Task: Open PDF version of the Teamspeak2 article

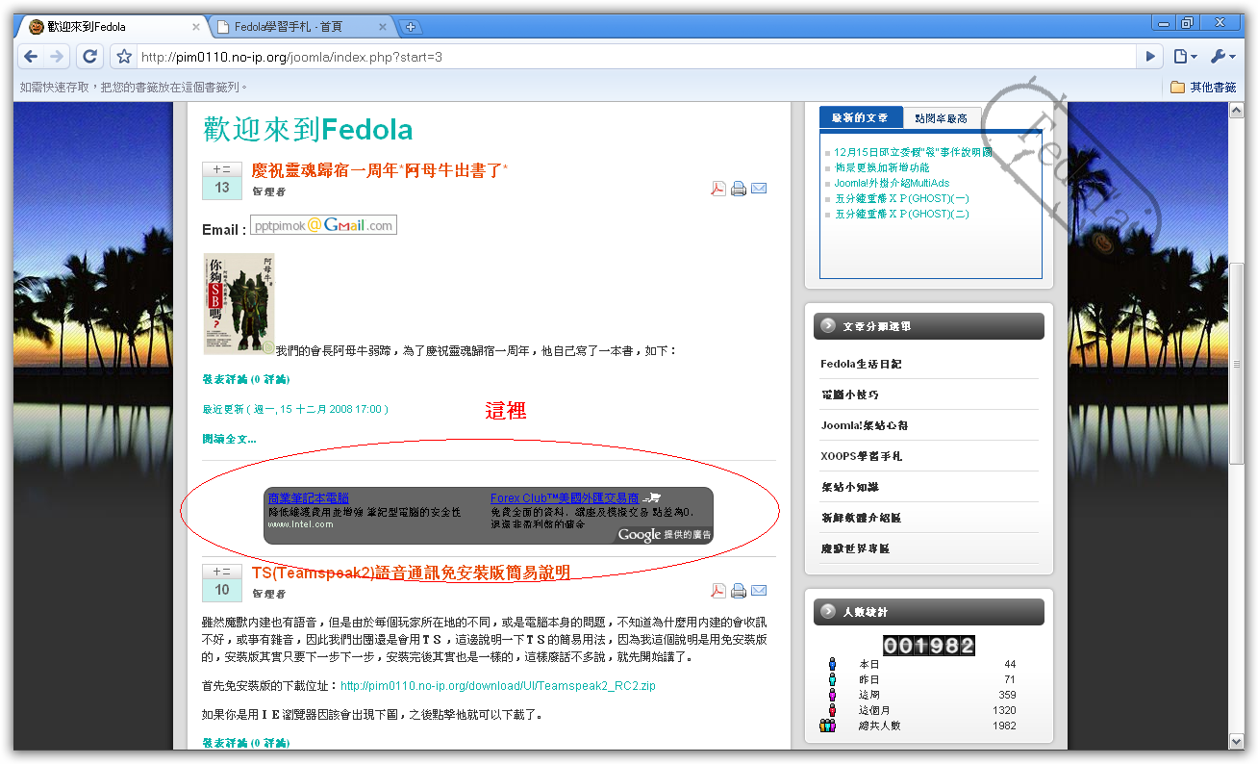Action: pos(717,591)
